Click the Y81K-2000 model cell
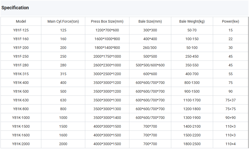249x149 pixels. pyautogui.click(x=21, y=144)
